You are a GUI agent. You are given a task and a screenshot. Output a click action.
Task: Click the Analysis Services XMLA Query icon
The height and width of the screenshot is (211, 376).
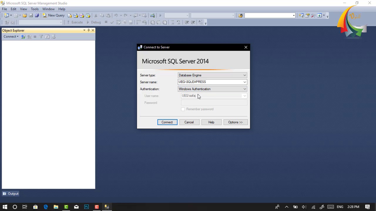[88, 16]
